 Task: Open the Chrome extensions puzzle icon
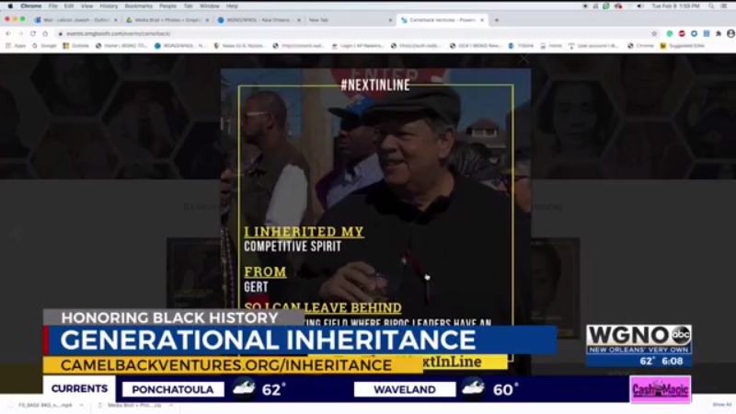coord(719,34)
